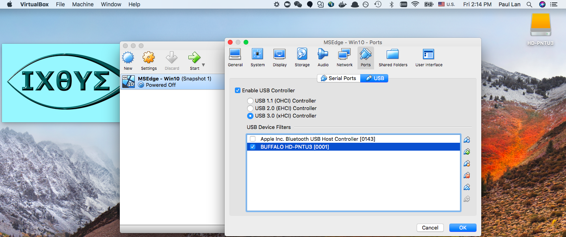Click New in the VirtualBox Manager toolbar
The width and height of the screenshot is (566, 237).
pos(128,61)
